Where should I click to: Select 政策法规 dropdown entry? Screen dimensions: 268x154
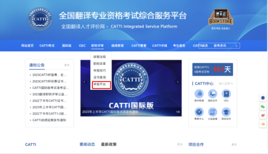pyautogui.click(x=99, y=57)
